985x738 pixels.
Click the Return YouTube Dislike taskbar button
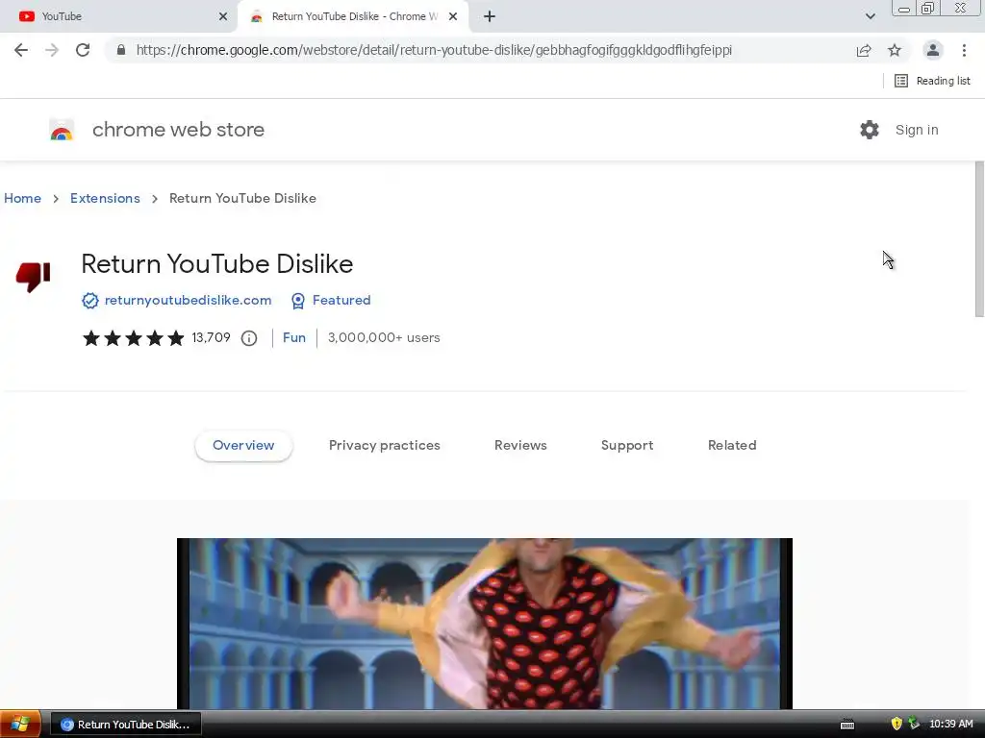pos(125,725)
